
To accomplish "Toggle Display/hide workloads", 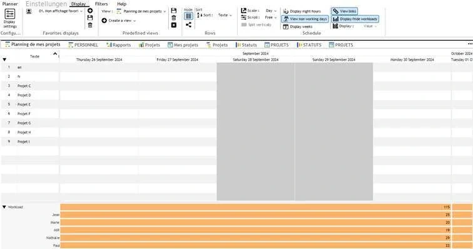I will click(x=355, y=19).
